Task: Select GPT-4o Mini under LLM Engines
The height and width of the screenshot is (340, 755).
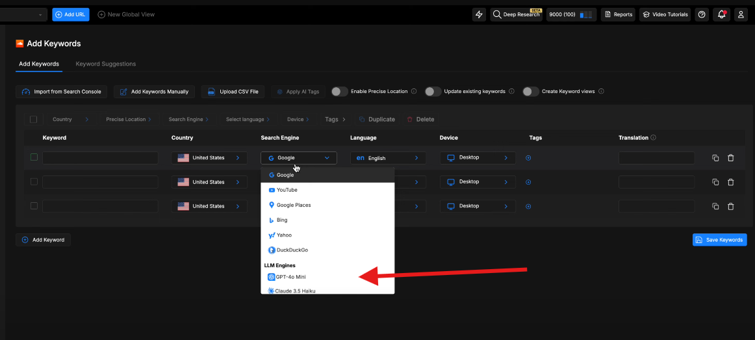Action: click(327, 277)
